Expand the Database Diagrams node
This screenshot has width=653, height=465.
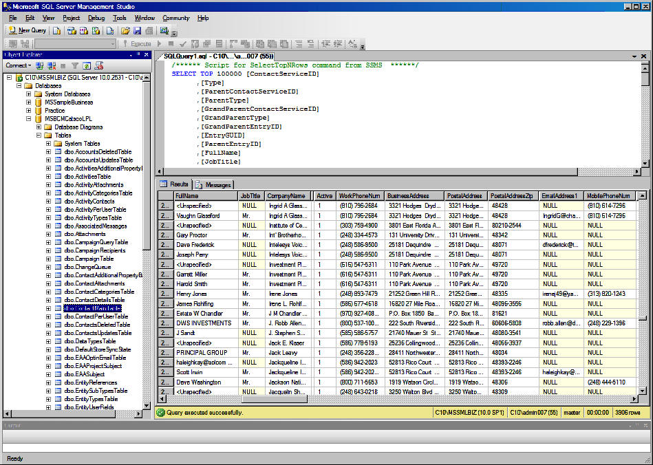[39, 127]
